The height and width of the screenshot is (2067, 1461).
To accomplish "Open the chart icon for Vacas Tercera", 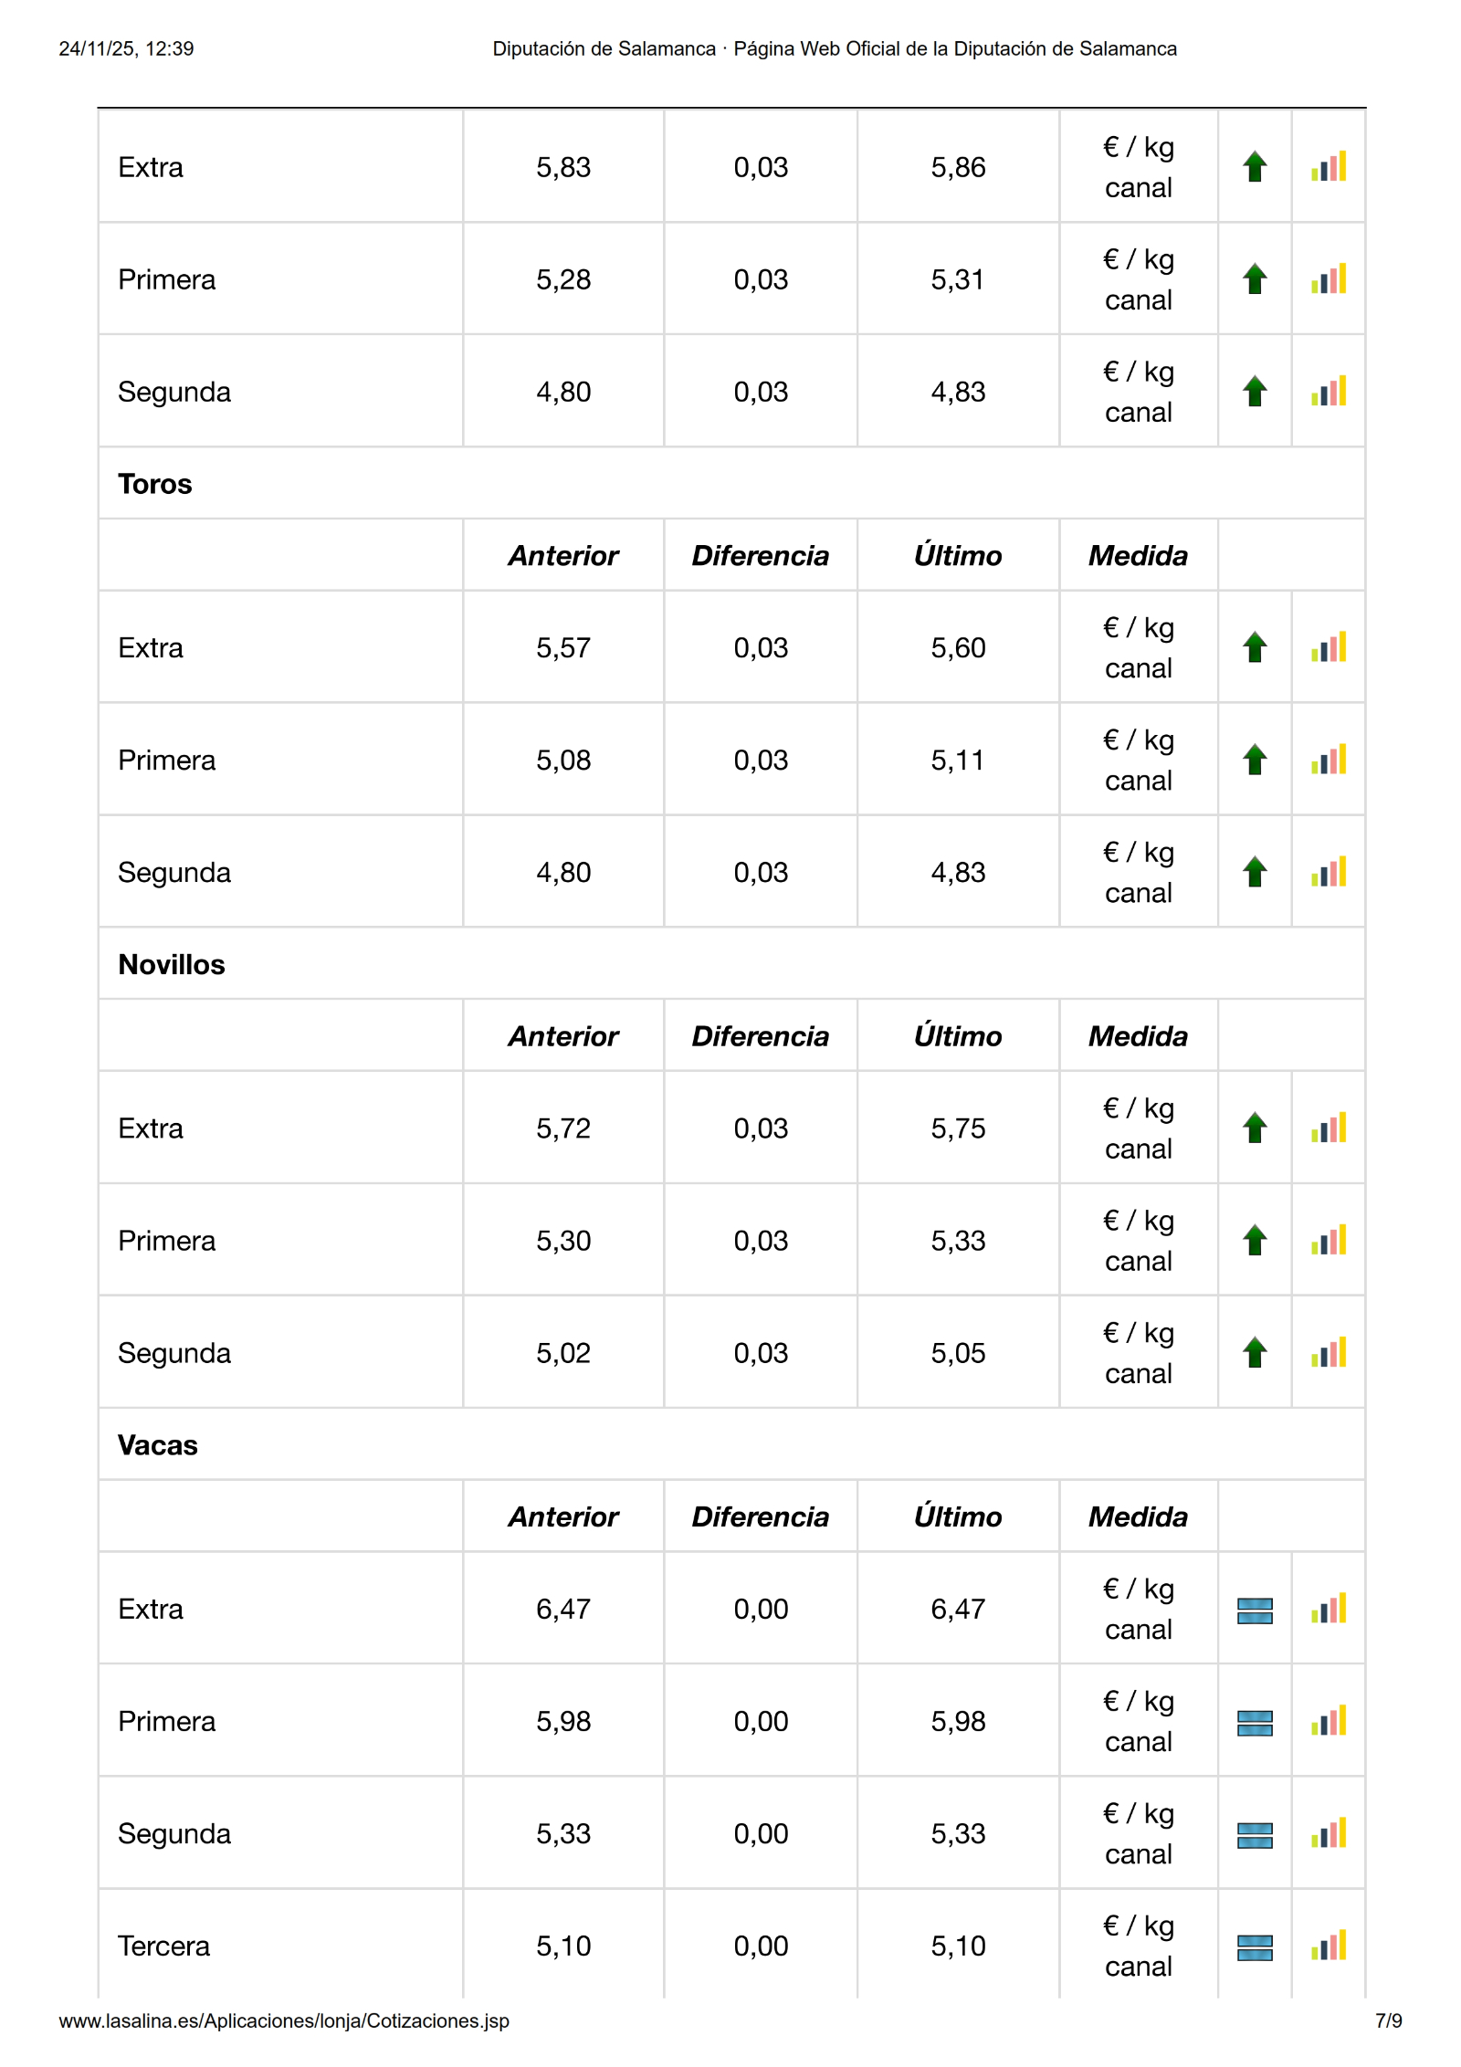I will (x=1329, y=1946).
